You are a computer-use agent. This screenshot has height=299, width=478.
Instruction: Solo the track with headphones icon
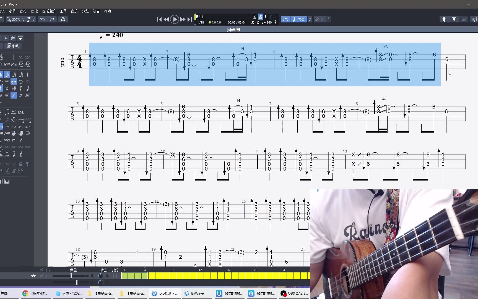click(48, 276)
